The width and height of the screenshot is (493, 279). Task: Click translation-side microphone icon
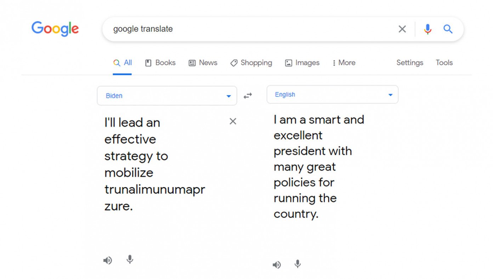298,264
